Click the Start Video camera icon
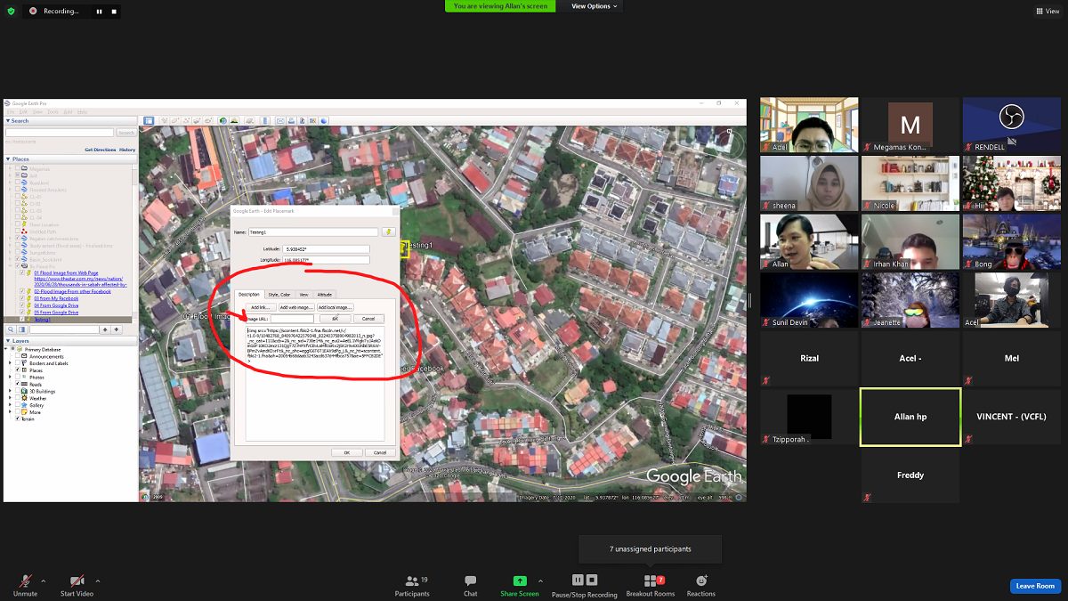The image size is (1068, 601). (x=77, y=581)
